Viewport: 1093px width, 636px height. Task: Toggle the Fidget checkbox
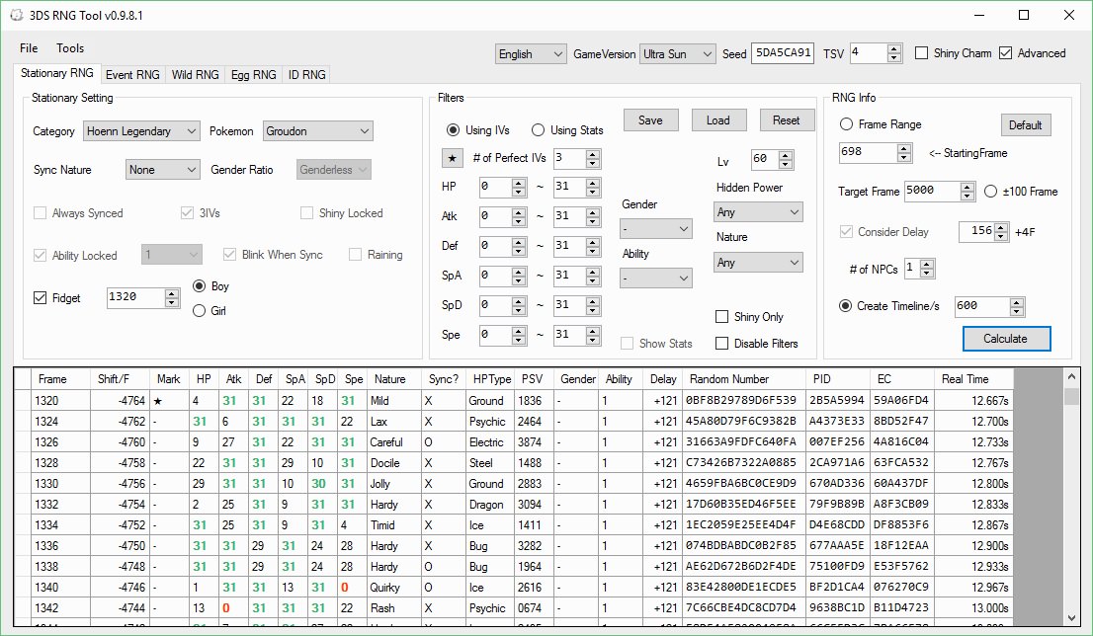click(40, 297)
